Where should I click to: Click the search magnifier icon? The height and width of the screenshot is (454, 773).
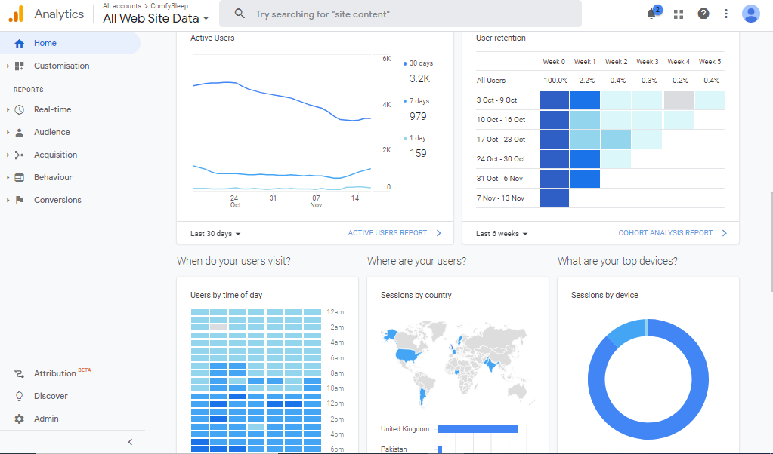240,14
